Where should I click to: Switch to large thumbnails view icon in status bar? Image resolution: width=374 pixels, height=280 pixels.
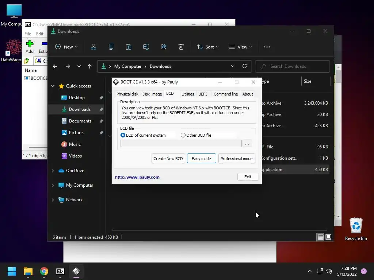coord(328,237)
